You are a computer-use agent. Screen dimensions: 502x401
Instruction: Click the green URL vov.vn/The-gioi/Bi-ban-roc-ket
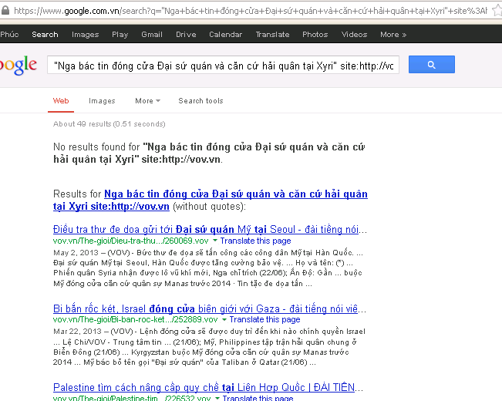point(136,319)
